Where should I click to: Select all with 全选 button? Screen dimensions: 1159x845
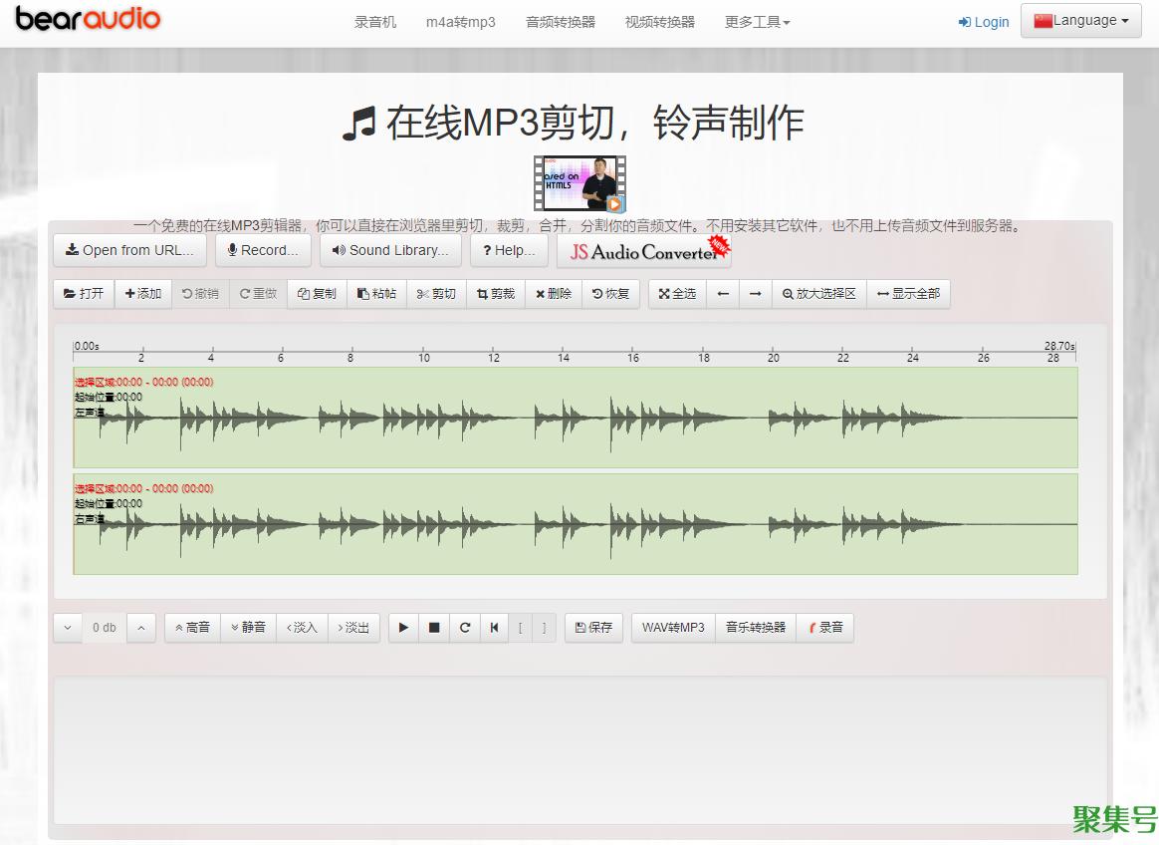[677, 294]
